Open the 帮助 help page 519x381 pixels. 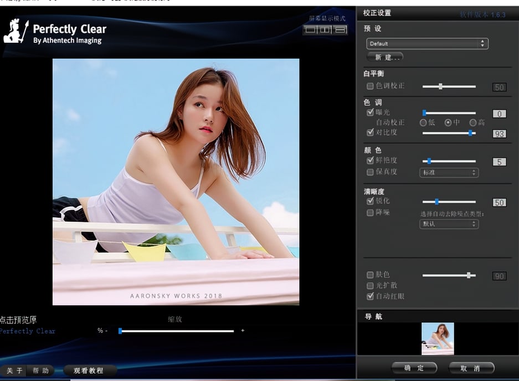(x=40, y=370)
